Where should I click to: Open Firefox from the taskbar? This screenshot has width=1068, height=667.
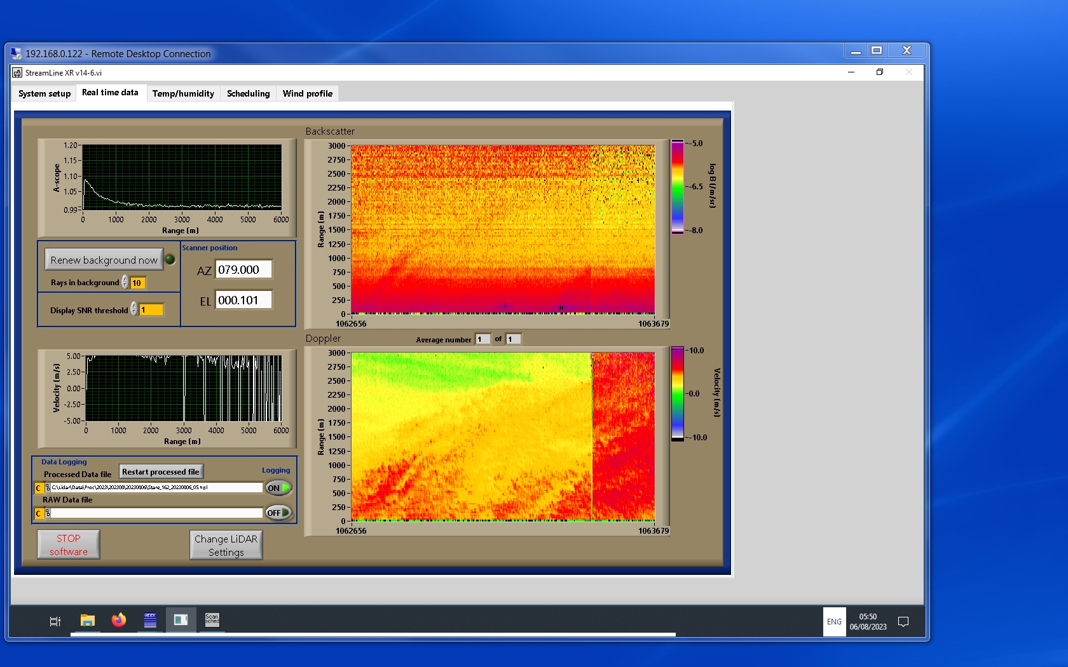(119, 620)
